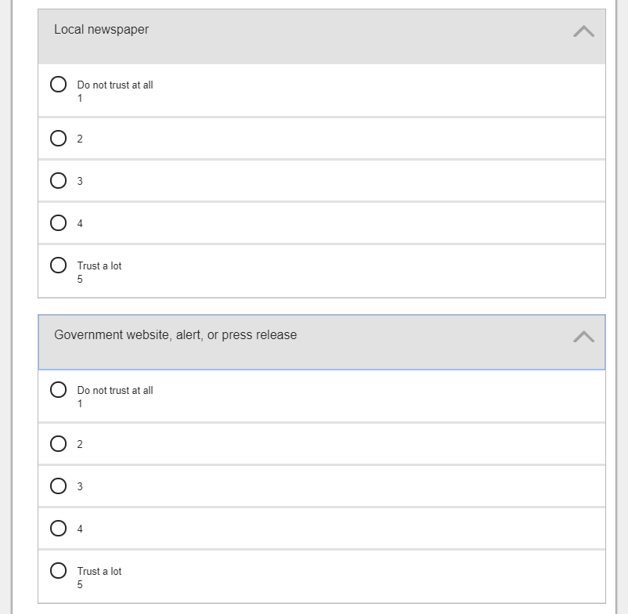Click the '3' label in Local newspaper

pyautogui.click(x=80, y=182)
